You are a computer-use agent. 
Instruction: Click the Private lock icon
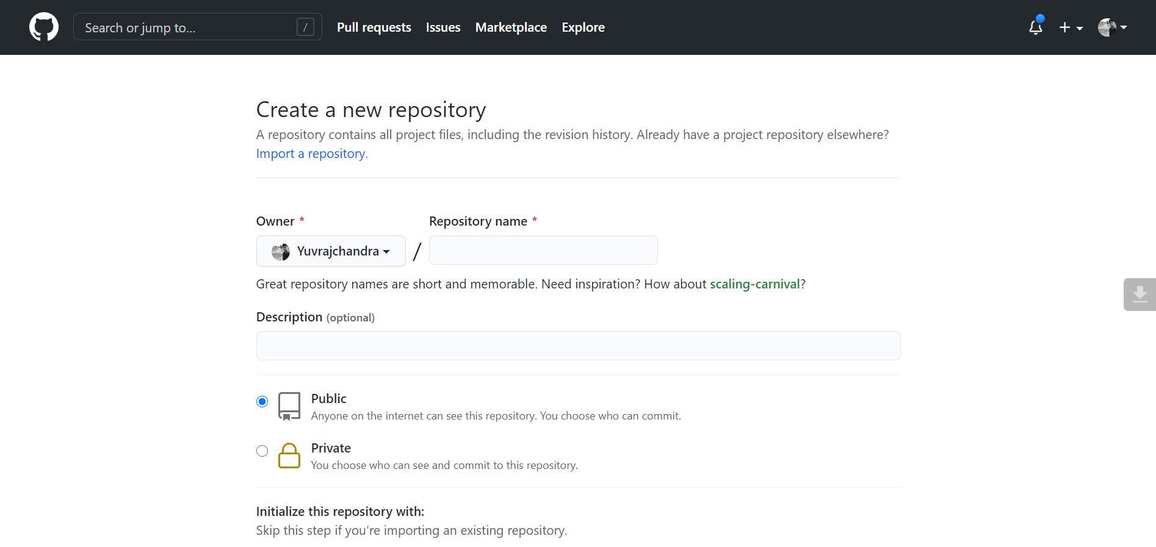point(289,456)
